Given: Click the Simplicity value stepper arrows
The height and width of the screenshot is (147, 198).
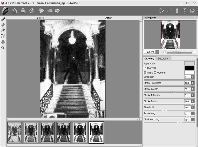Looking at the screenshot, I should pos(193,77).
